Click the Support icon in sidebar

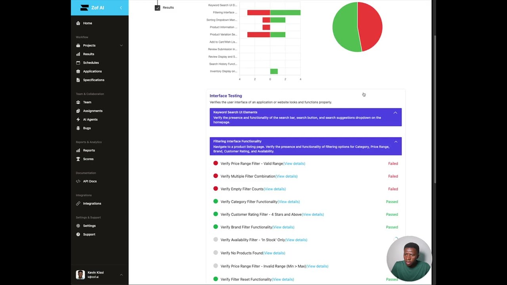pyautogui.click(x=78, y=234)
